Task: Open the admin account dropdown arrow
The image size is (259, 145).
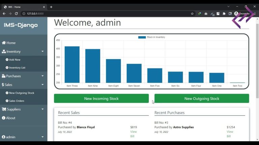Action: click(42, 137)
